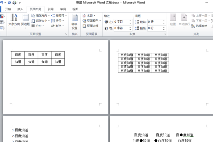Decrease right indent with down stepper
The width and height of the screenshot is (213, 142).
pyautogui.click(x=130, y=29)
